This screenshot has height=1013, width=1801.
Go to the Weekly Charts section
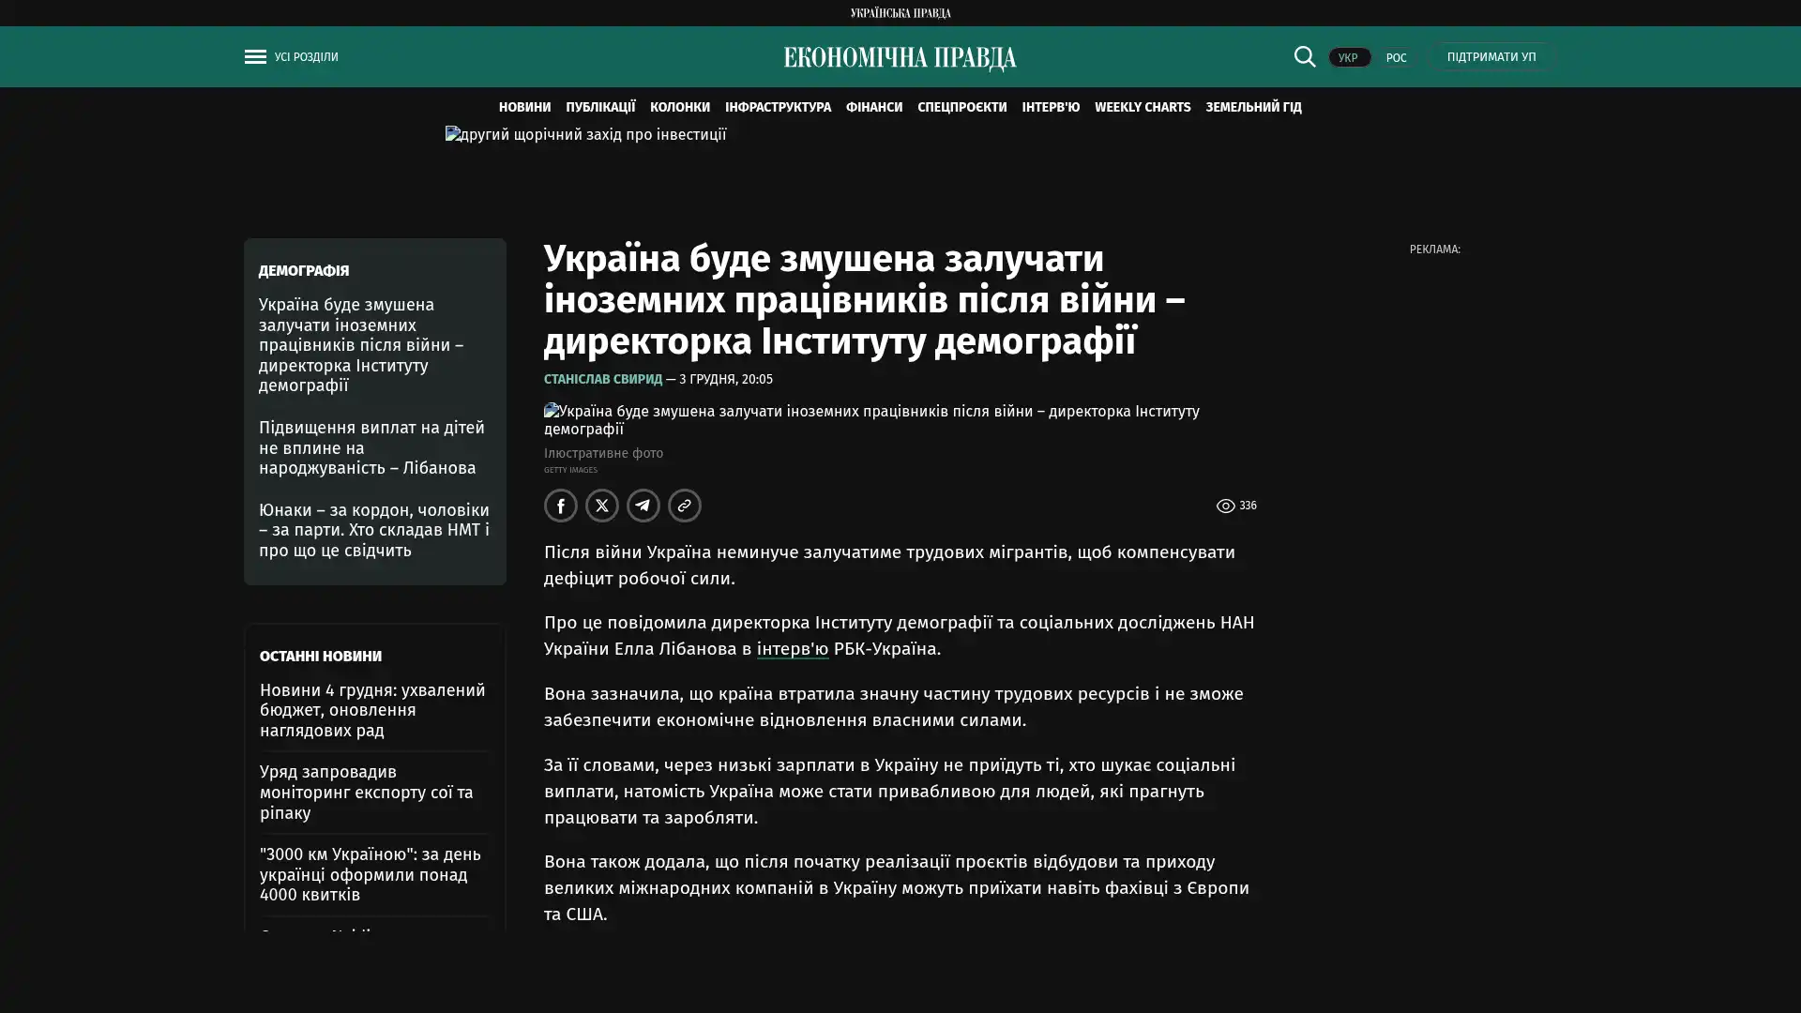[1142, 108]
